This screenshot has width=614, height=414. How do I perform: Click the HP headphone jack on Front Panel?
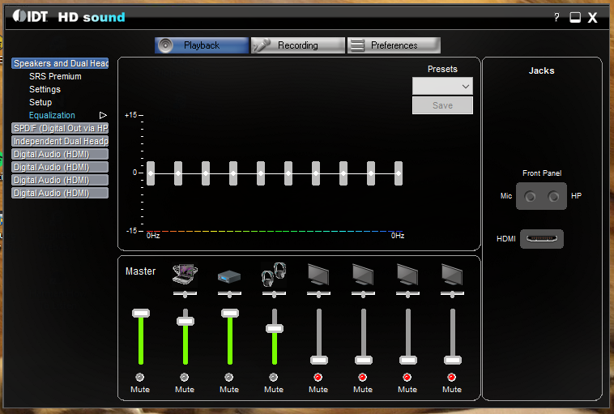[554, 196]
